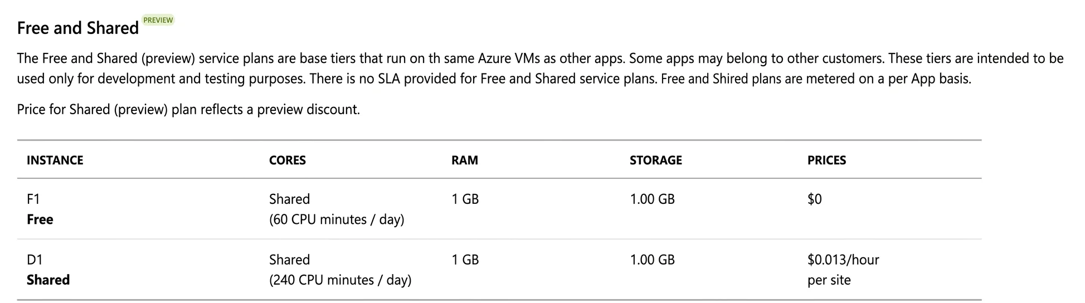The width and height of the screenshot is (1085, 303).
Task: Click the 240 CPU minutes / day text
Action: click(x=340, y=280)
